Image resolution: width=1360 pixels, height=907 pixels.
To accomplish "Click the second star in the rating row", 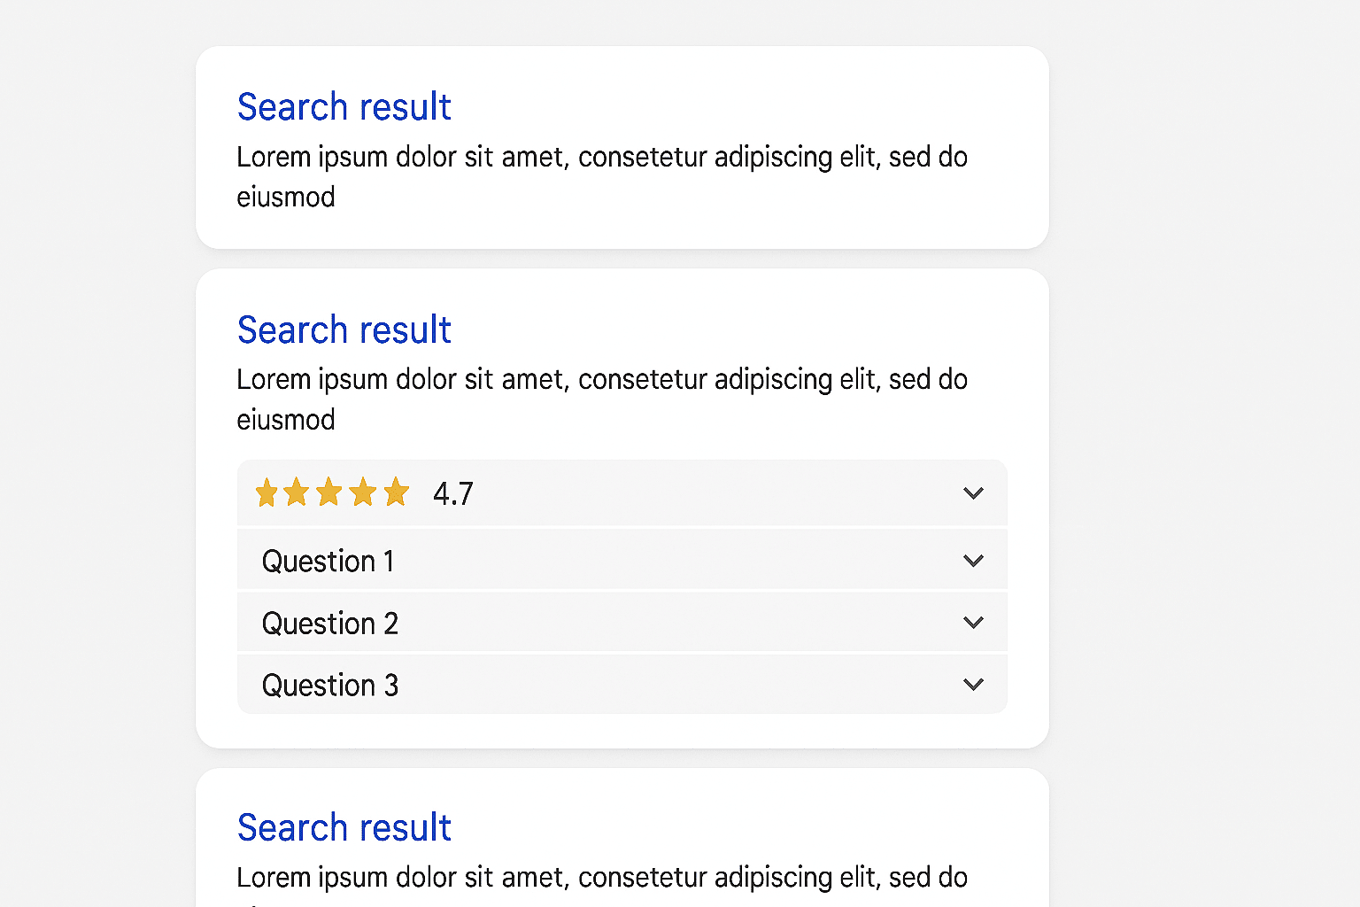I will 297,492.
